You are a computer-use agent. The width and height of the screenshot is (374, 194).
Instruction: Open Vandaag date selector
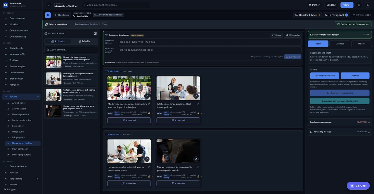click(x=331, y=5)
